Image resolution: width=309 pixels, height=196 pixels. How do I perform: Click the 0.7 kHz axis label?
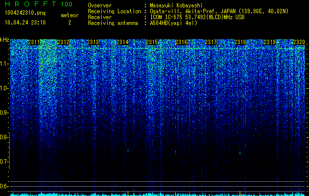coord(4,162)
